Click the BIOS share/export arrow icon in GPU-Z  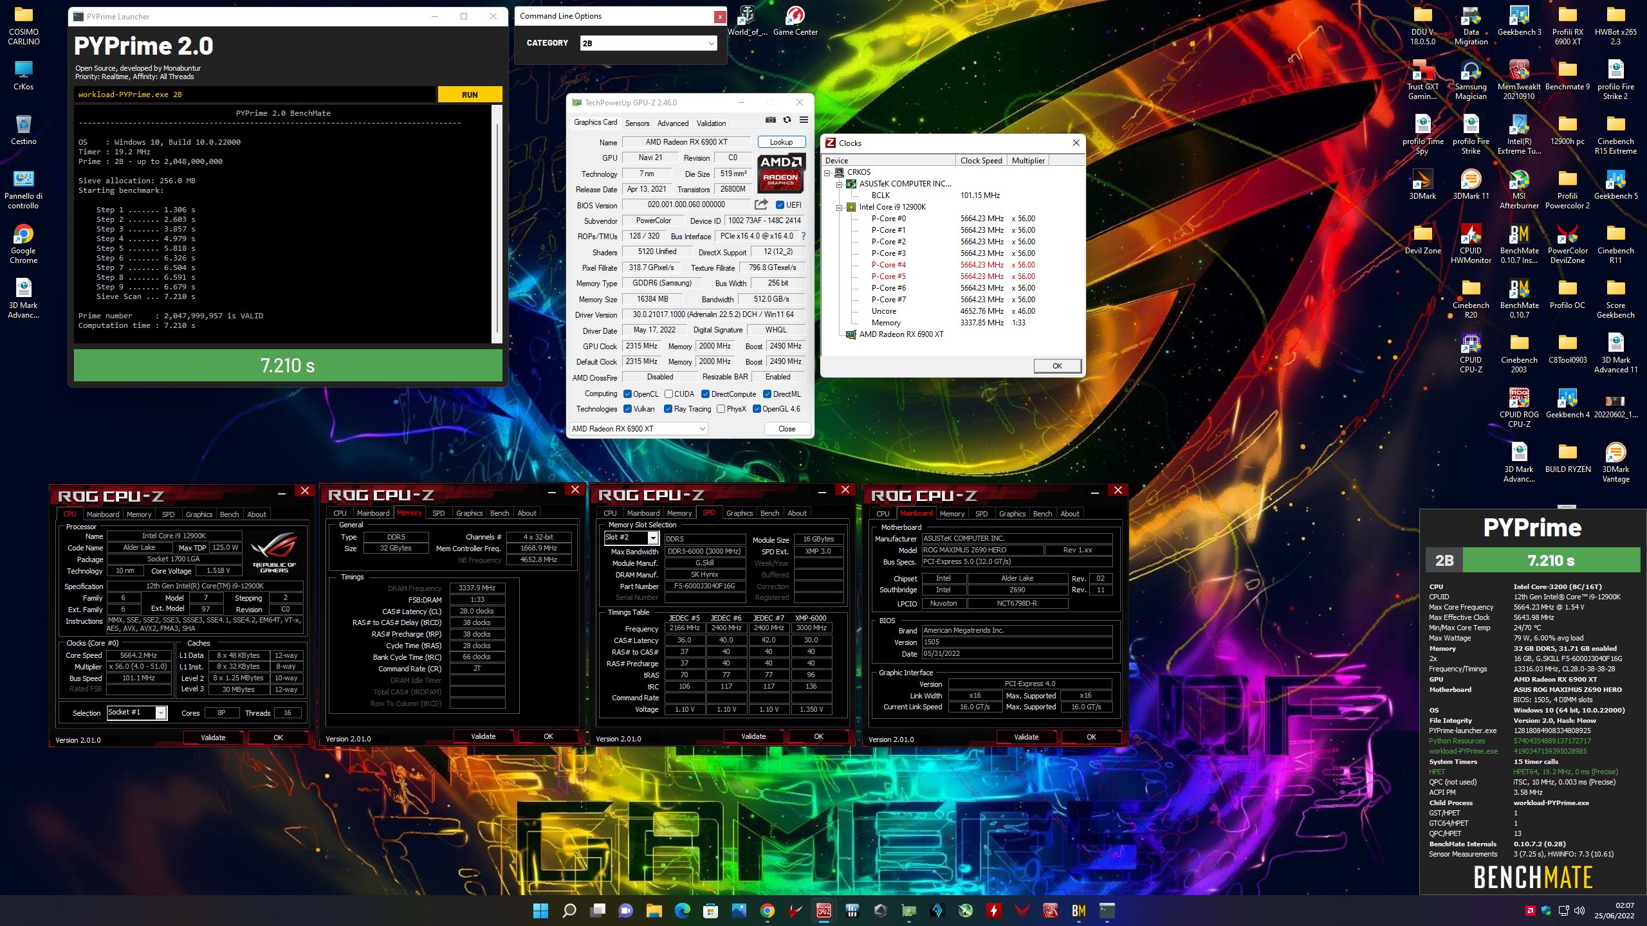tap(761, 204)
